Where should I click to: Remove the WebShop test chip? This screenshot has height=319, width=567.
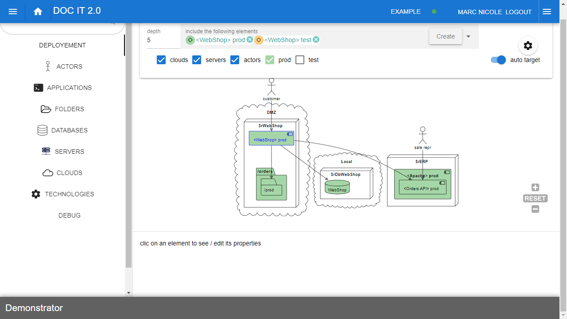[316, 40]
